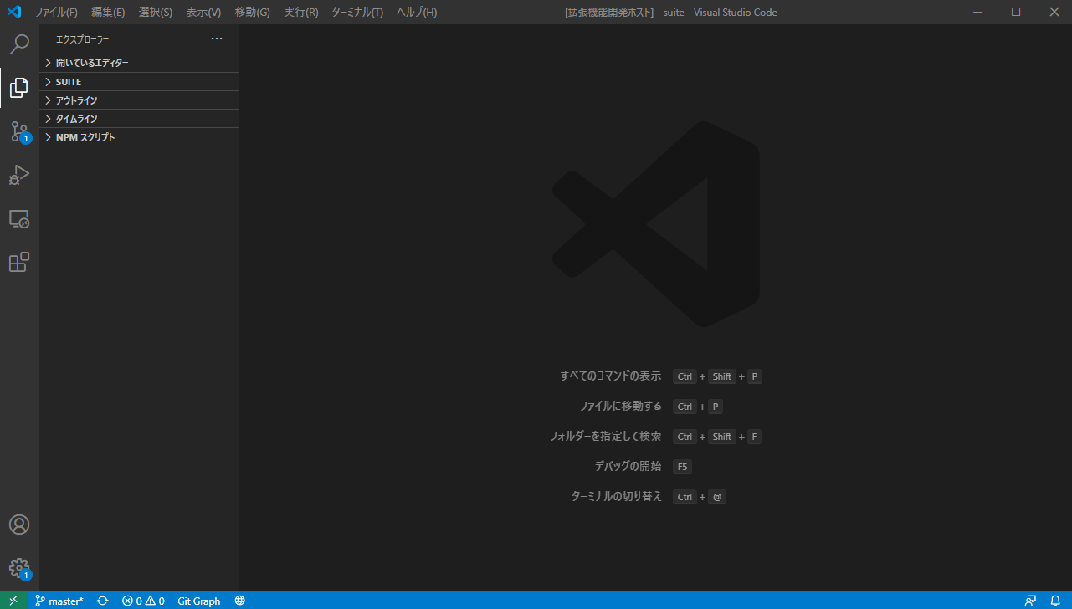Open the 移動(G) menu
Screen dimensions: 1072x609
pos(252,12)
